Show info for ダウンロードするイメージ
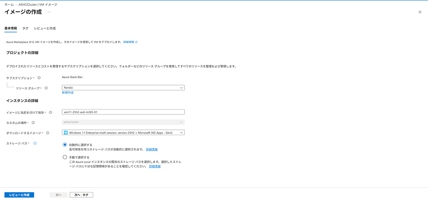The image size is (428, 202). [48, 133]
